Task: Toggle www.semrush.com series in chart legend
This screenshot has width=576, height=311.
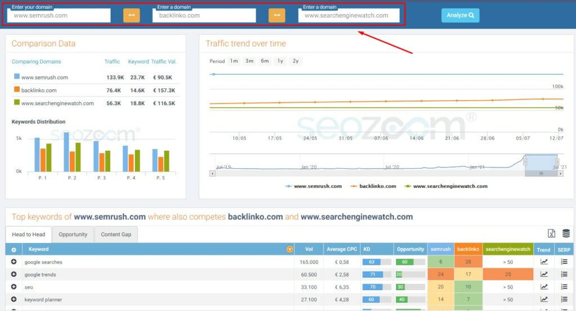Action: click(313, 186)
